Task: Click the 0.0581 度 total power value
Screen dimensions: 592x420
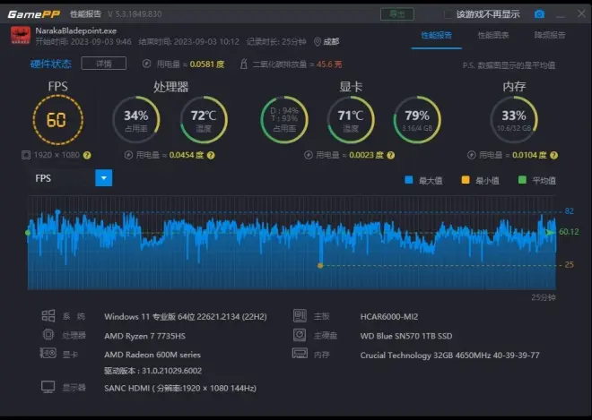Action: click(x=207, y=64)
